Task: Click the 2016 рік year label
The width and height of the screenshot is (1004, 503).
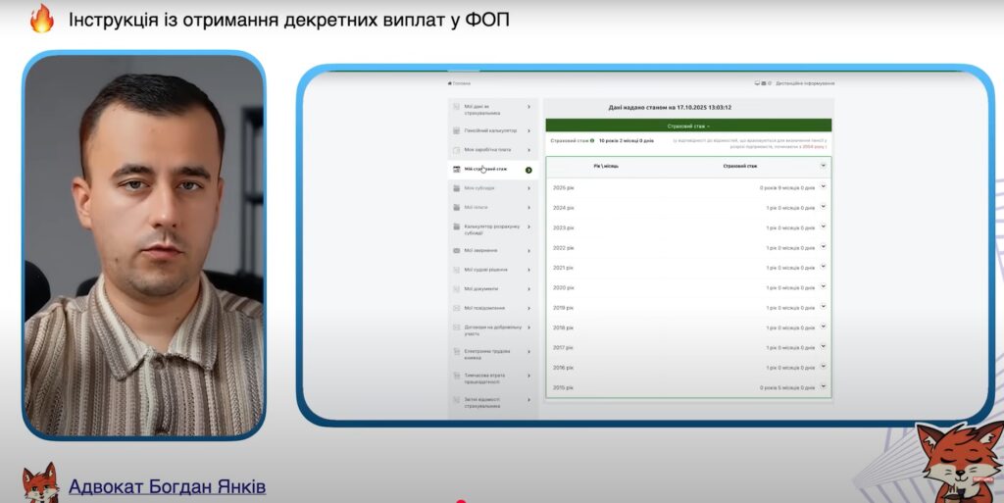Action: [x=564, y=368]
